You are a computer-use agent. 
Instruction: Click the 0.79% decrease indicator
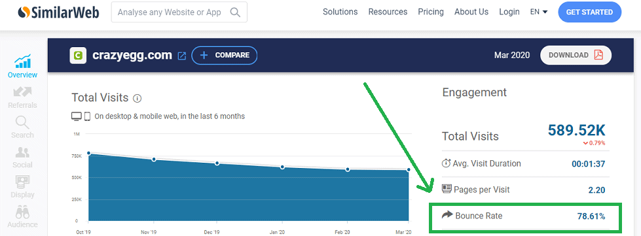point(594,143)
